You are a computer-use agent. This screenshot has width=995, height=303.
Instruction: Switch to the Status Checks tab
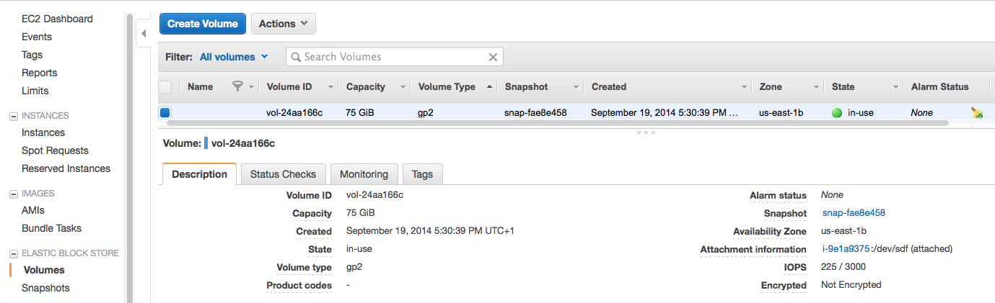pos(283,174)
